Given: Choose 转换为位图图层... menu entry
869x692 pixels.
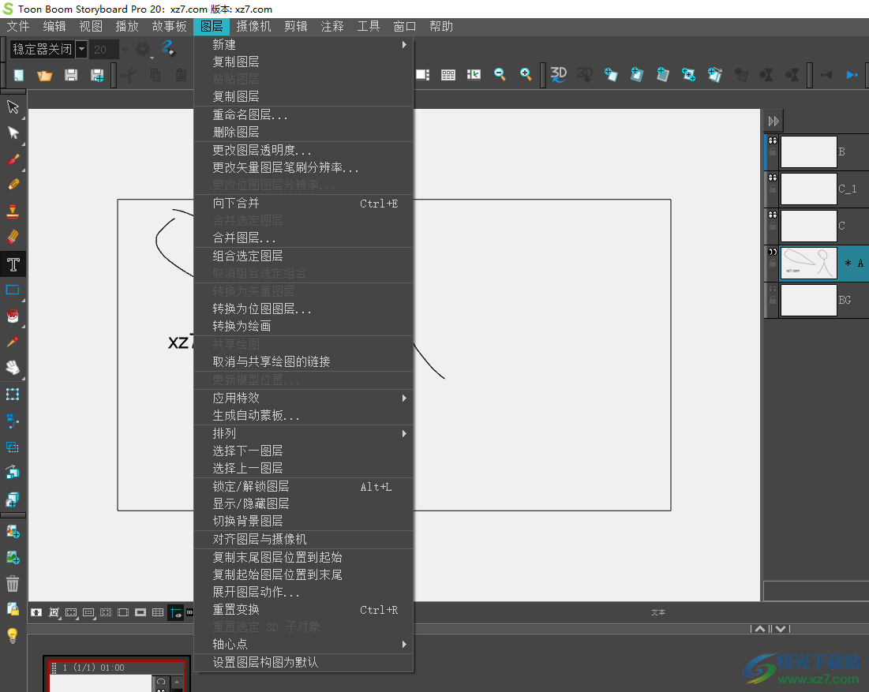Looking at the screenshot, I should pos(304,309).
